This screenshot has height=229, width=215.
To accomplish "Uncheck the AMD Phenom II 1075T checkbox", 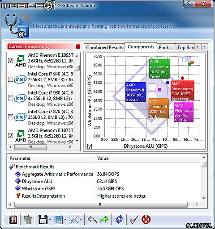I will click(10, 136).
